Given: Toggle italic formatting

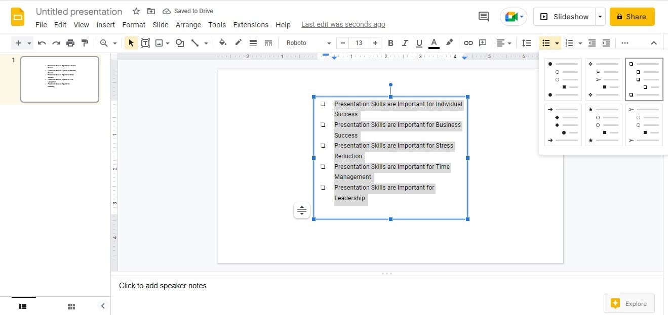Looking at the screenshot, I should (405, 43).
